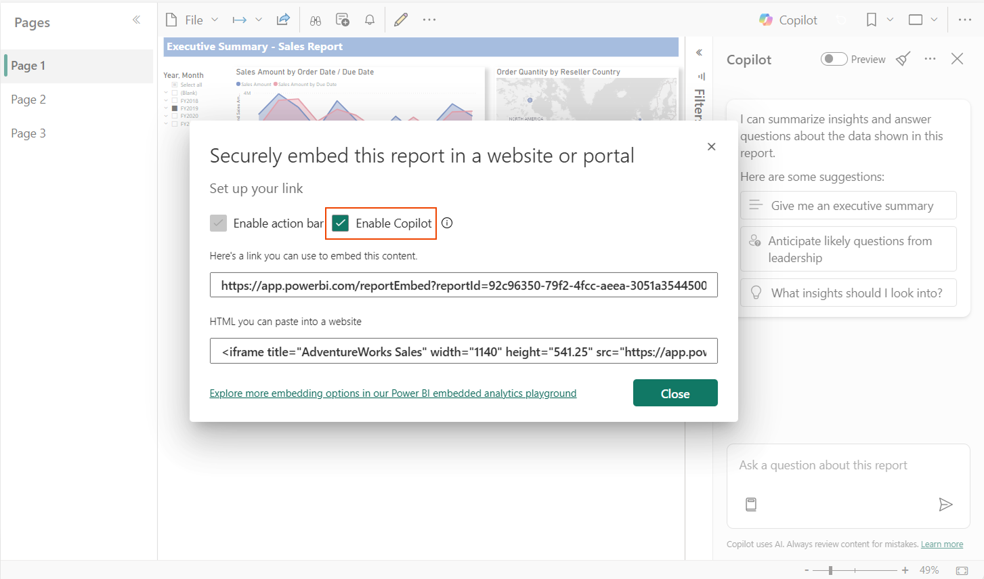Click the zoom out minus button
Screen dimensions: 984x579
point(807,570)
